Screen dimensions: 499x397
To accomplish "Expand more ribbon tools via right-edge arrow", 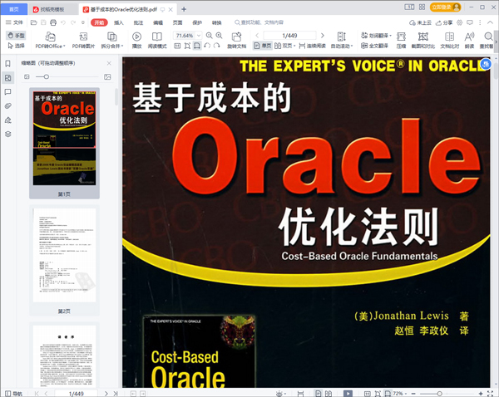I will click(x=496, y=41).
